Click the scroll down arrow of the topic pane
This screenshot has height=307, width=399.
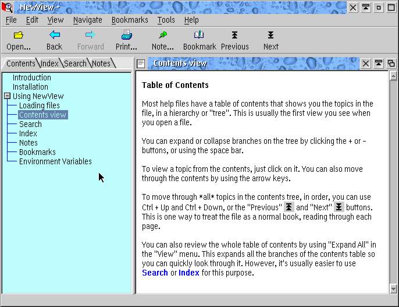(x=393, y=288)
